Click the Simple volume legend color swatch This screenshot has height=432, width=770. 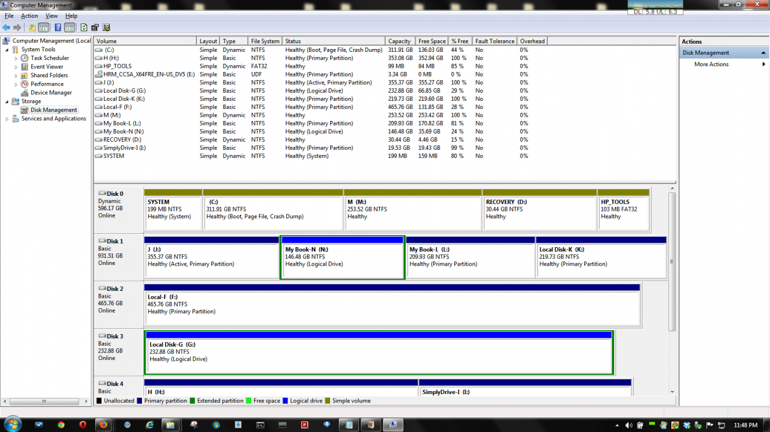click(x=328, y=401)
